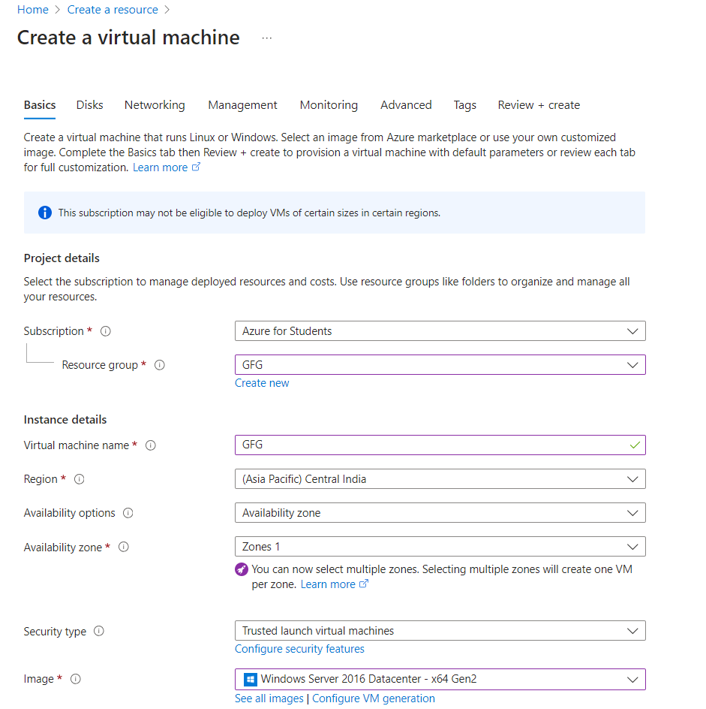Expand the Subscription dropdown

(440, 331)
